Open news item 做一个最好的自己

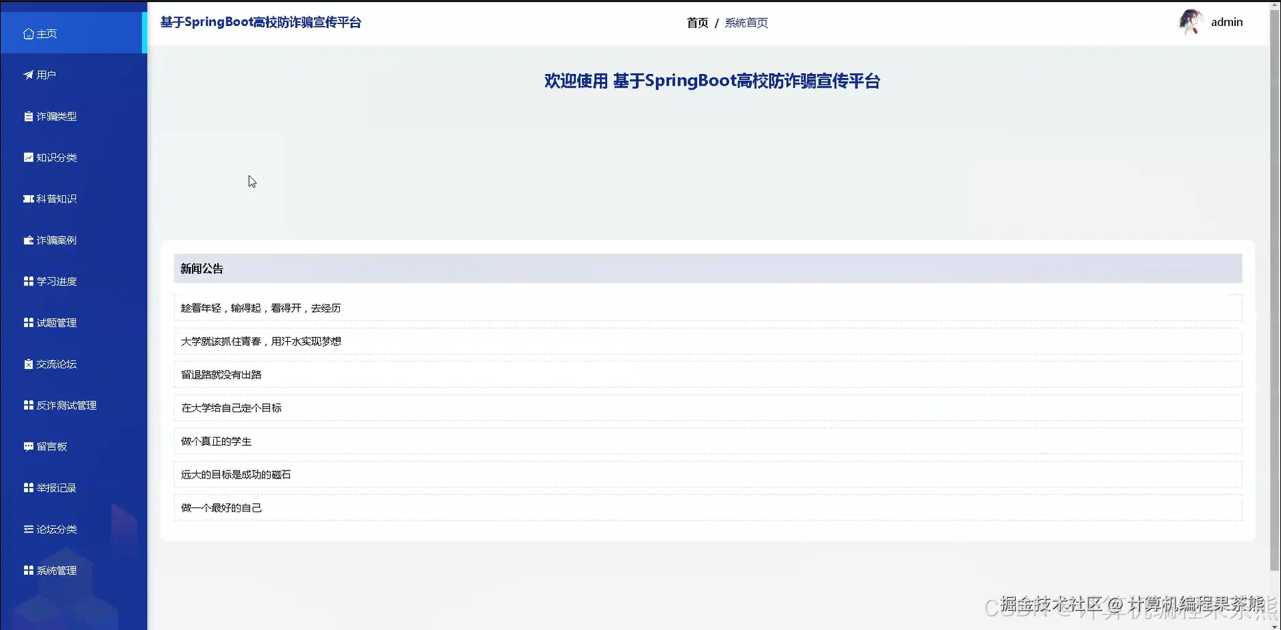click(707, 507)
